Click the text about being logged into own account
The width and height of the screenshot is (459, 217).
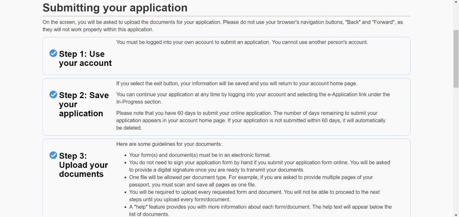(x=242, y=42)
